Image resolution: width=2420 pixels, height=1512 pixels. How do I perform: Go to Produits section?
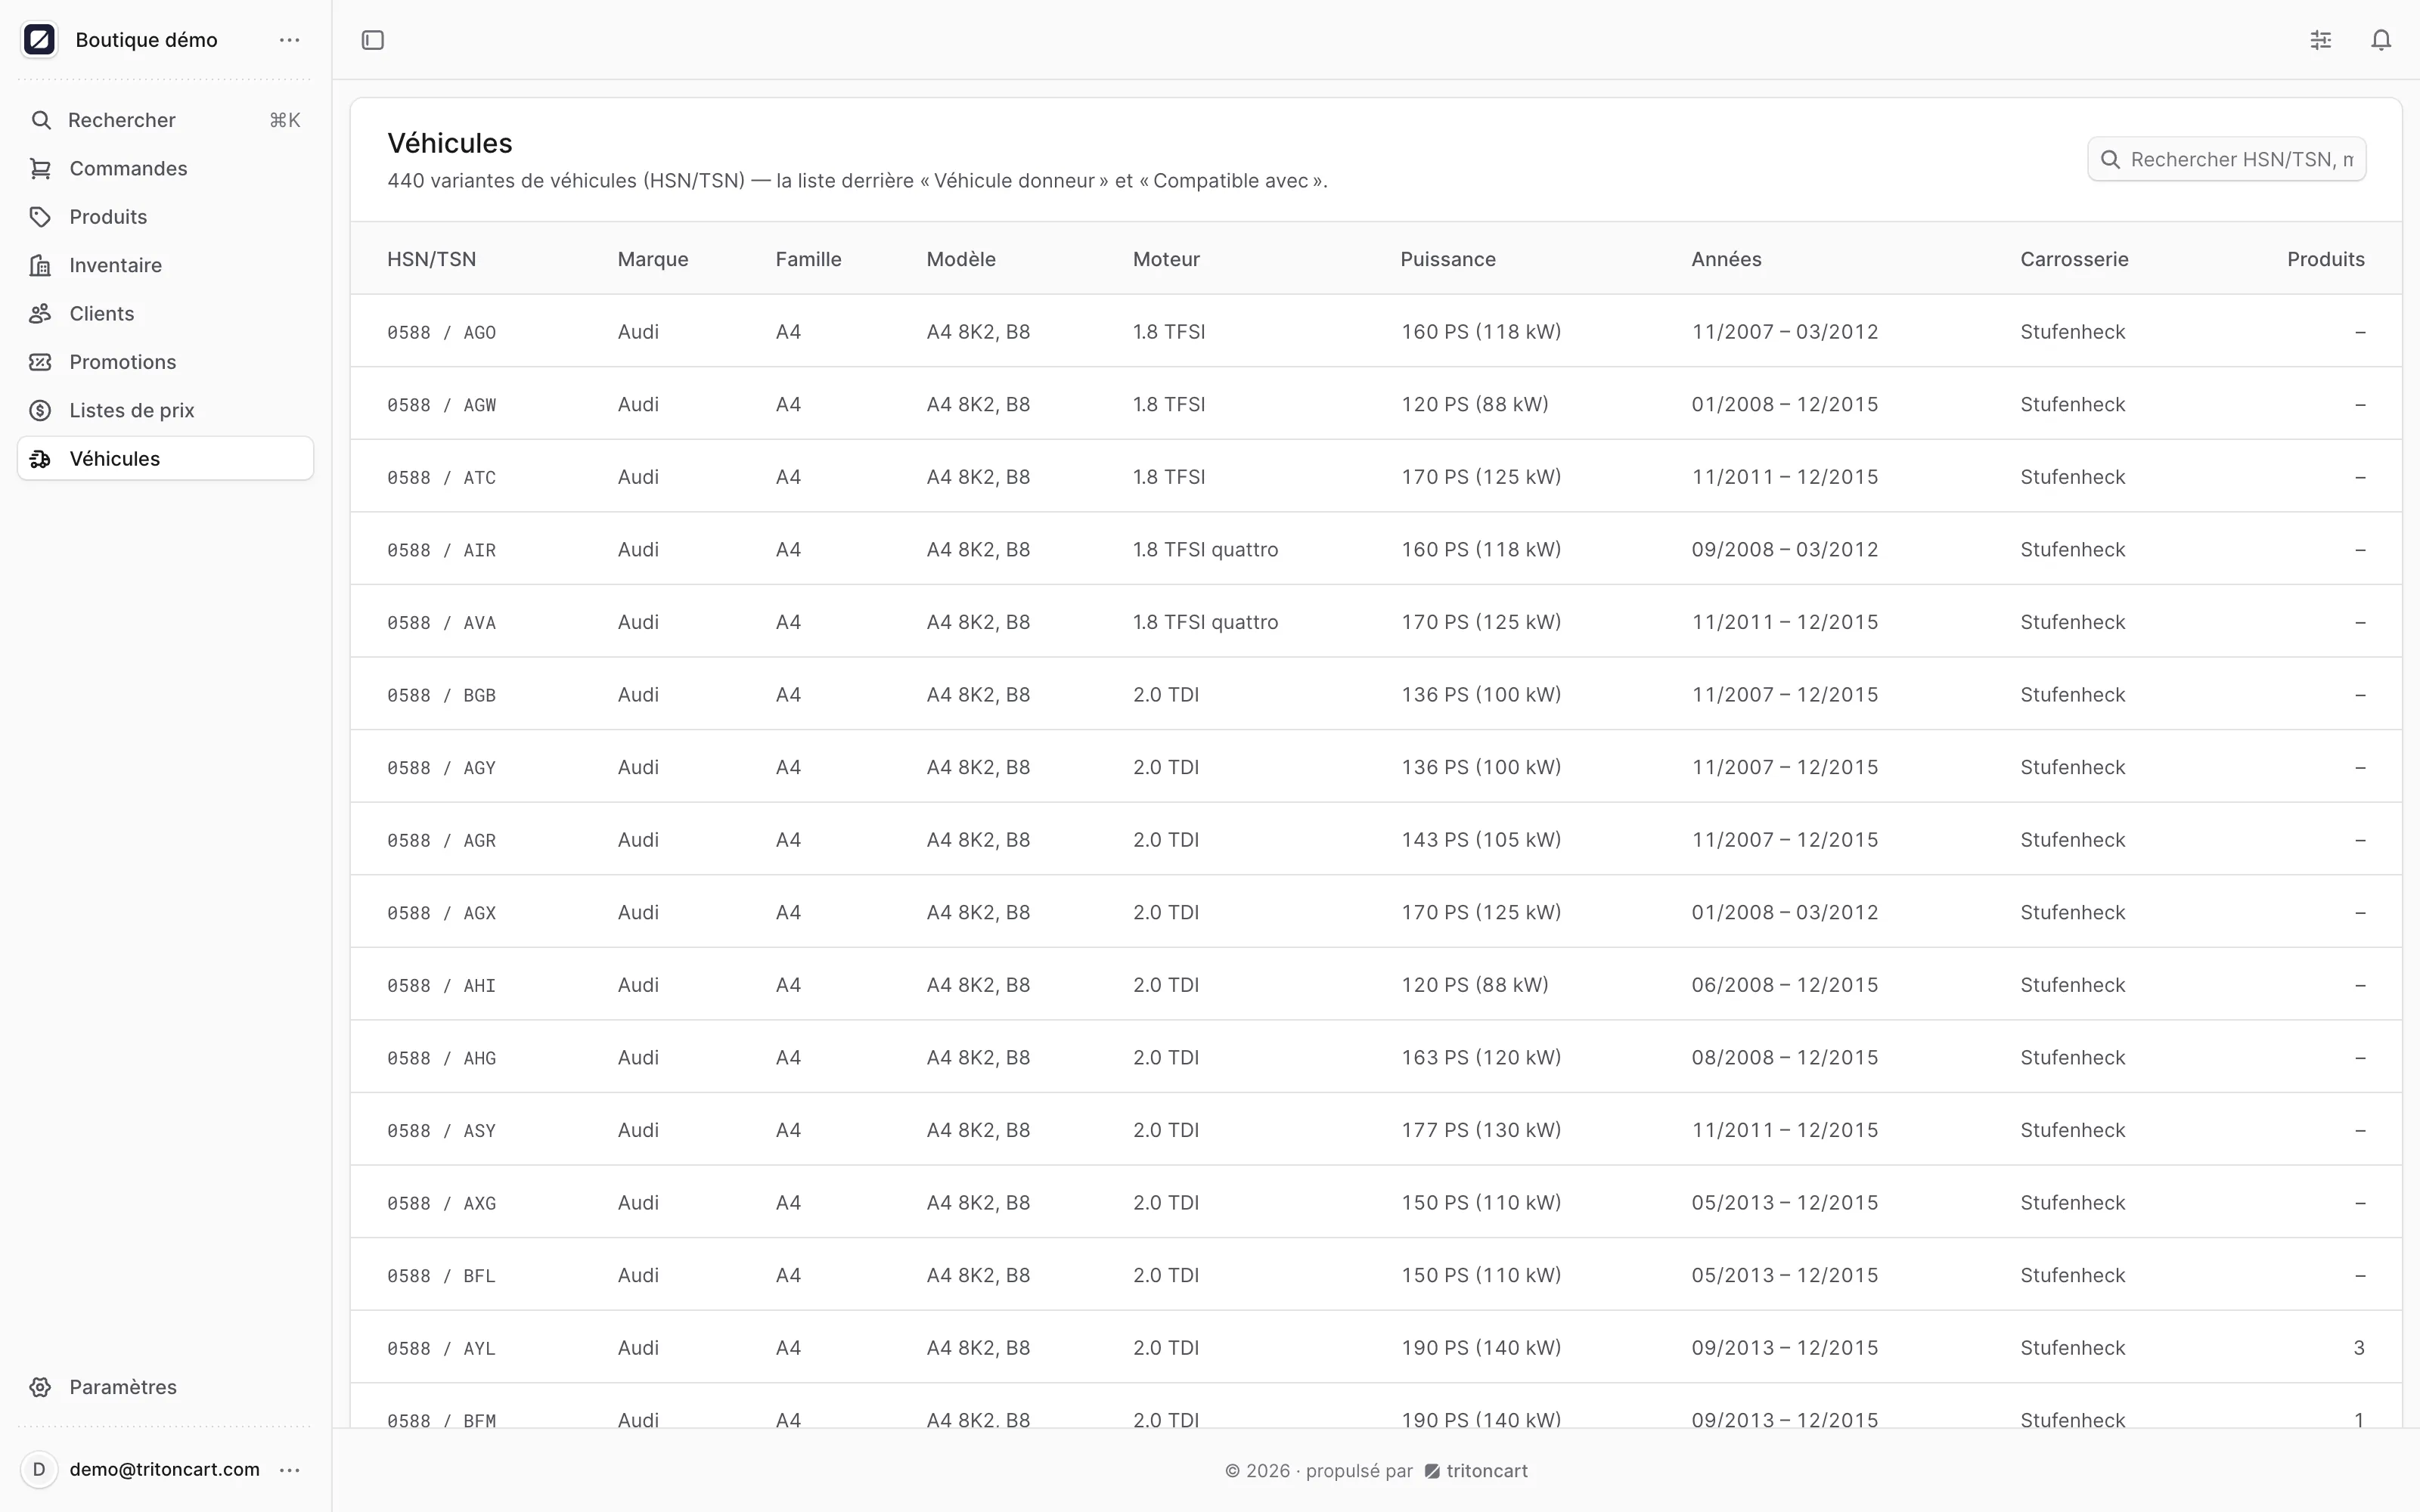[x=165, y=217]
